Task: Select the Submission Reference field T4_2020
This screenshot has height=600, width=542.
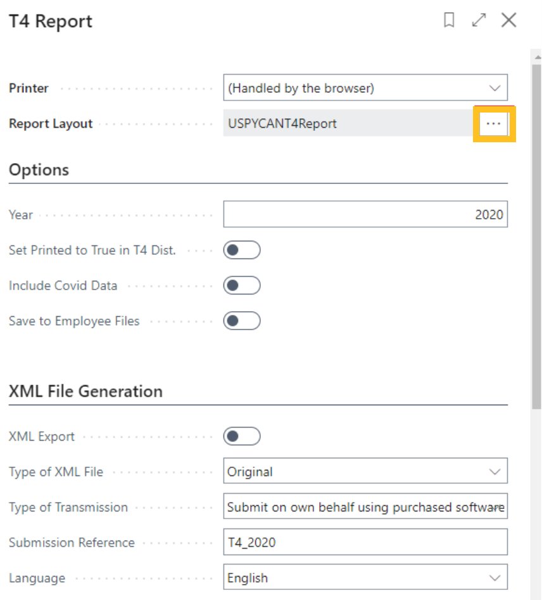Action: (365, 542)
